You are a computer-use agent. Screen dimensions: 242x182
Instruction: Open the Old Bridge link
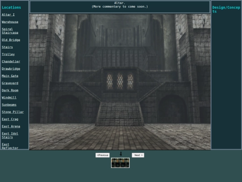pos(11,40)
